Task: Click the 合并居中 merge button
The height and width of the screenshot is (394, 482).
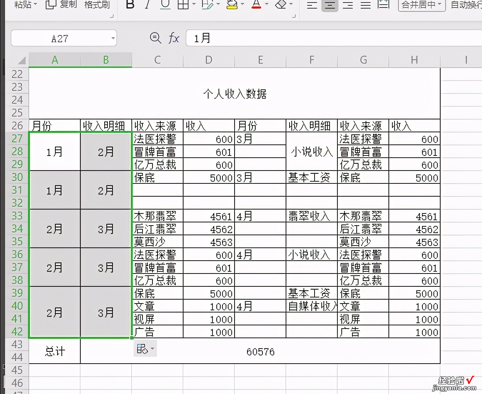Action: (x=422, y=5)
